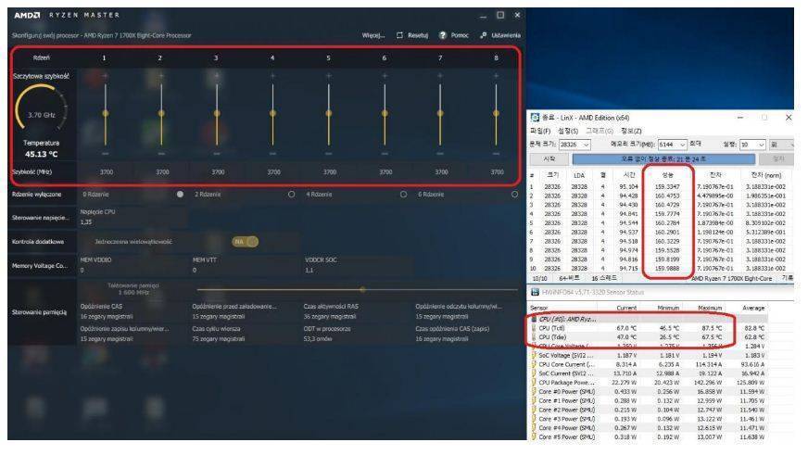Viewport: 808px width, 455px height.
Task: Click plus icon above core 5 slider
Action: click(x=328, y=78)
